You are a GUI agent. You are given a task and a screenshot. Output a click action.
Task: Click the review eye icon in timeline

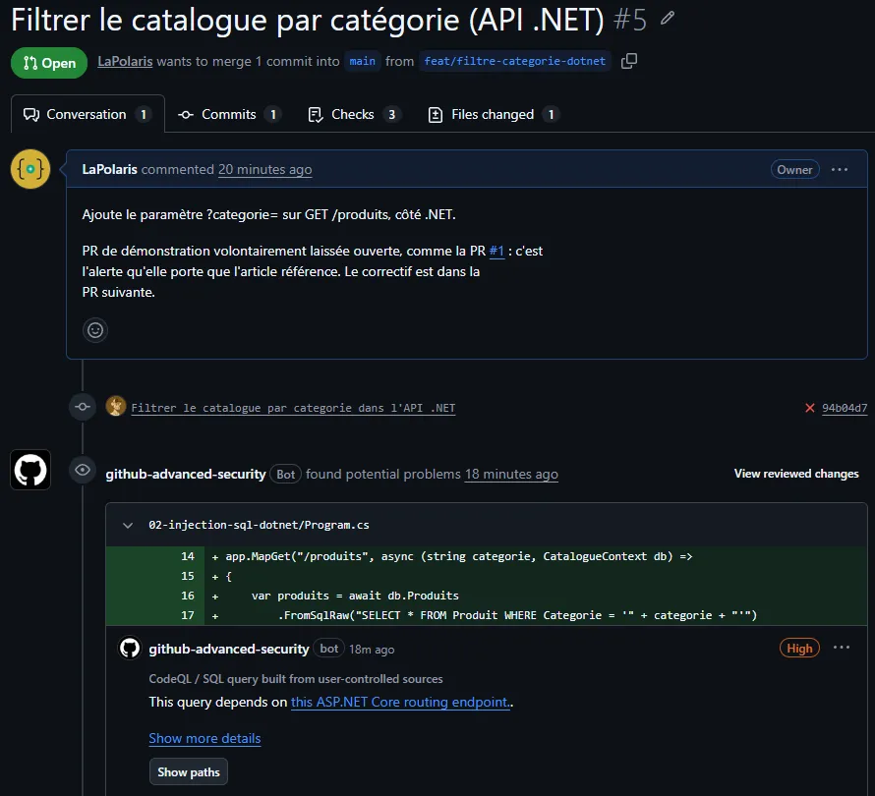(83, 471)
